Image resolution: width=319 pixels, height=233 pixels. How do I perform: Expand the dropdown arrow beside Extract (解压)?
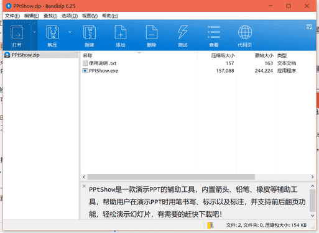(70, 32)
